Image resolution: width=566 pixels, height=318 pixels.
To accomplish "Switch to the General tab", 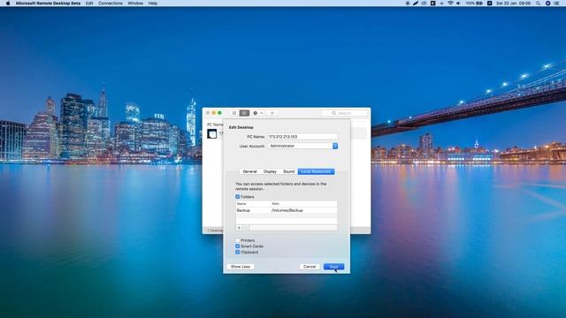I will coord(249,171).
